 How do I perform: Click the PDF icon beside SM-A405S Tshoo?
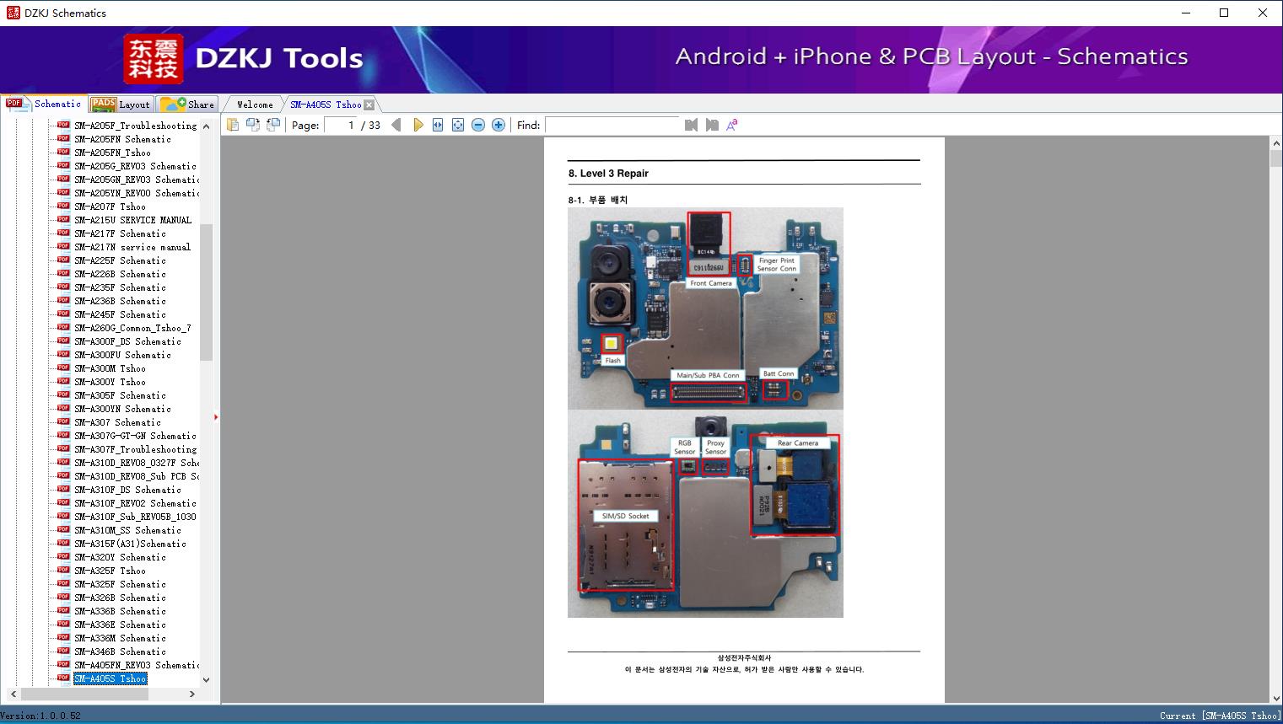click(63, 678)
